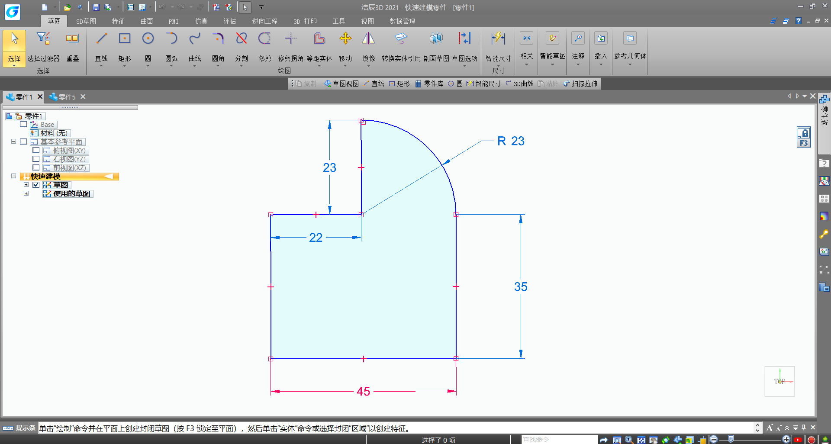Viewport: 831px width, 444px height.
Task: Click 矩形 in the floating toolbar
Action: pyautogui.click(x=399, y=84)
